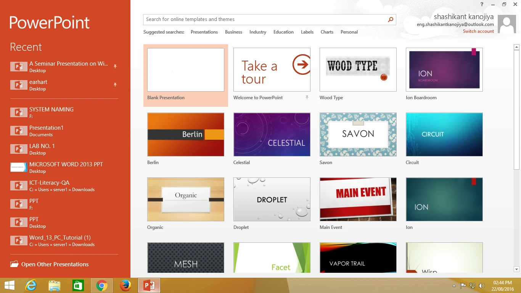Open the Windows Store taskbar icon
Image resolution: width=521 pixels, height=293 pixels.
pyautogui.click(x=78, y=285)
